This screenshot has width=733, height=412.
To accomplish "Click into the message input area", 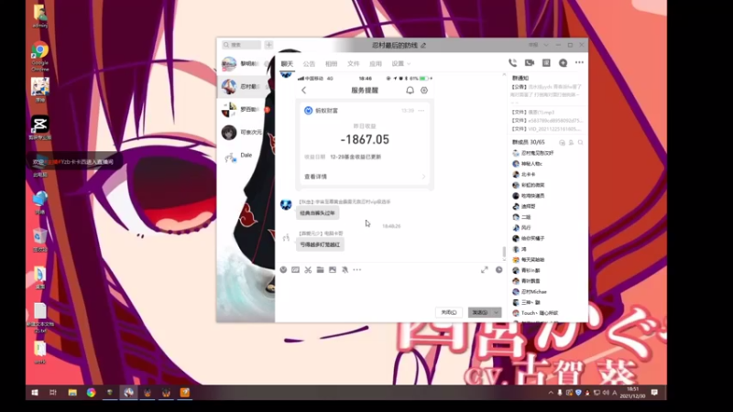I will point(390,290).
